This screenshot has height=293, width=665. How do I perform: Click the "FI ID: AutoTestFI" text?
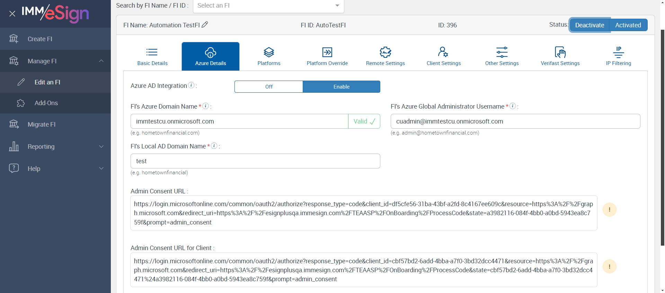coord(323,25)
